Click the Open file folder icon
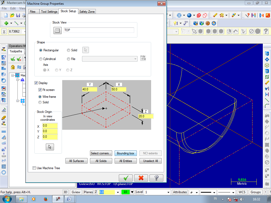The width and height of the screenshot is (271, 203). click(12, 15)
